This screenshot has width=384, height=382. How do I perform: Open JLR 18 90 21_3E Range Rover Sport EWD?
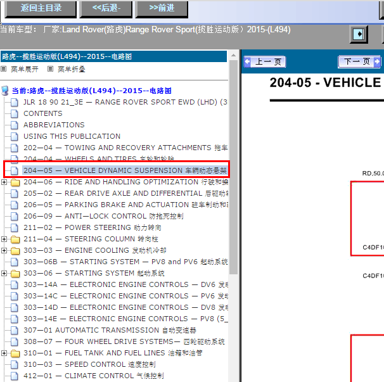click(x=125, y=102)
